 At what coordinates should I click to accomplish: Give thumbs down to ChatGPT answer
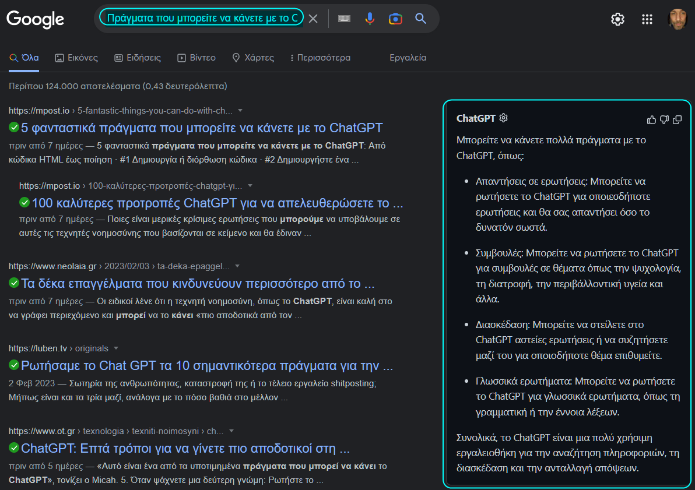click(x=664, y=119)
